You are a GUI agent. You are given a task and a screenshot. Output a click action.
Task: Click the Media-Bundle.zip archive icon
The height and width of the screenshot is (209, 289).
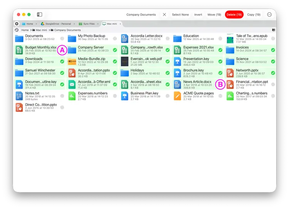point(72,62)
